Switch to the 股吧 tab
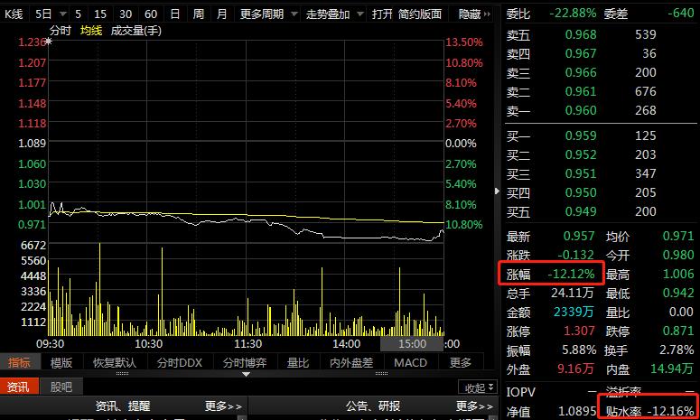This screenshot has height=420, width=700. tap(61, 387)
